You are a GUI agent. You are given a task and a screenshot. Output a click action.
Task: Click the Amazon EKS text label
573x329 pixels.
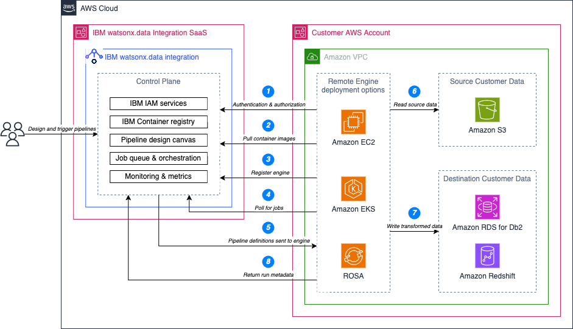(353, 209)
